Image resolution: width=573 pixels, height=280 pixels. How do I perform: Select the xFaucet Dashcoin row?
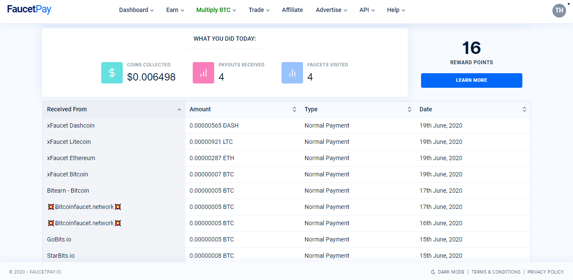tap(287, 126)
